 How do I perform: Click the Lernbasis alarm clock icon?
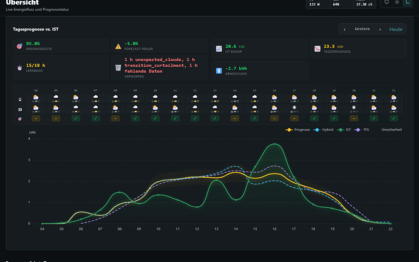[19, 68]
